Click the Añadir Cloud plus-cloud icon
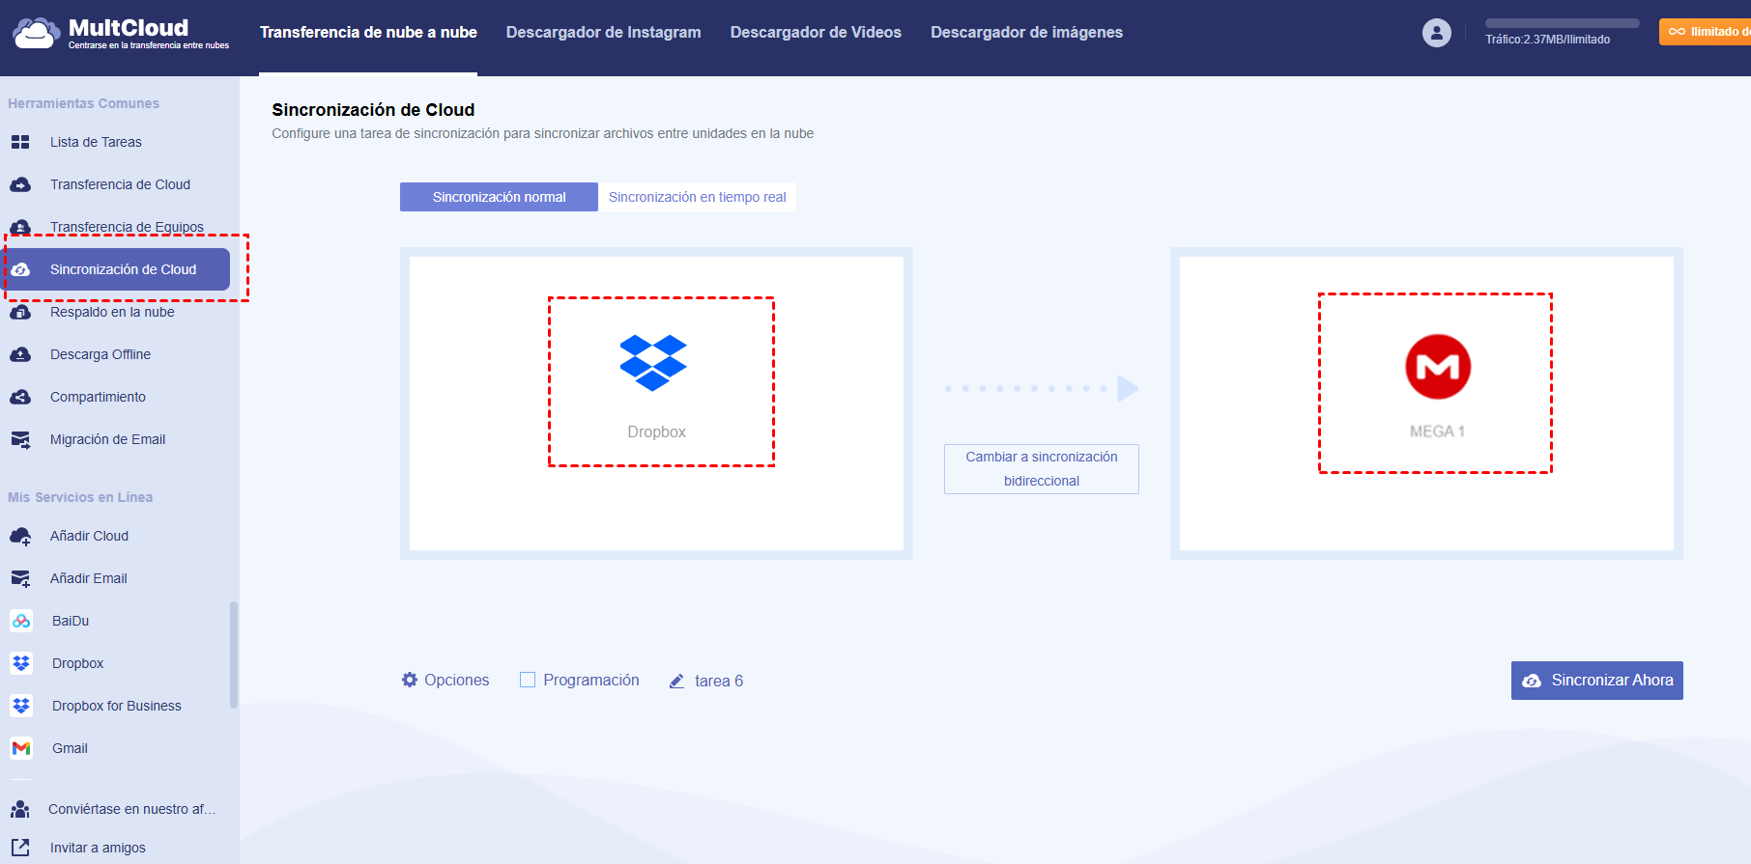The height and width of the screenshot is (864, 1751). (20, 536)
